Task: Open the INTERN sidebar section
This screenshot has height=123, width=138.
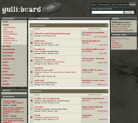Action: (6, 84)
